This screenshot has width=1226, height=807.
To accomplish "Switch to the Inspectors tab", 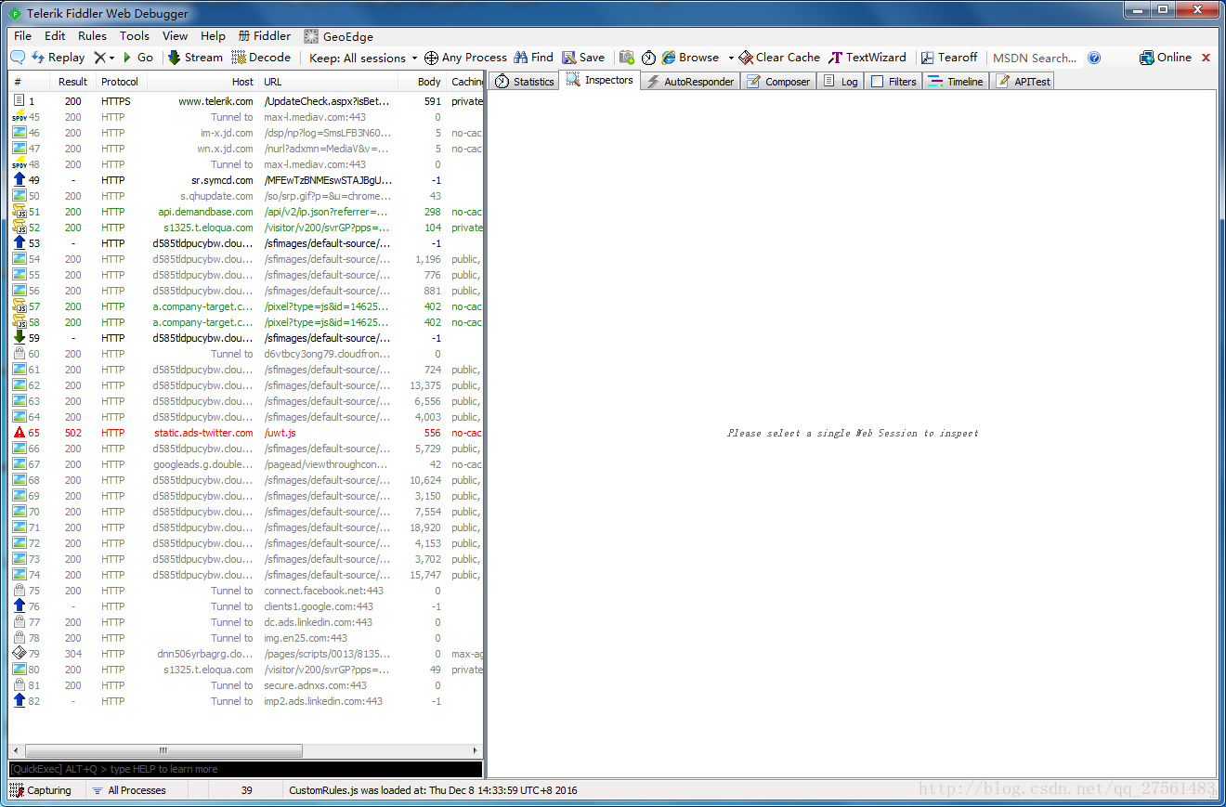I will point(600,81).
